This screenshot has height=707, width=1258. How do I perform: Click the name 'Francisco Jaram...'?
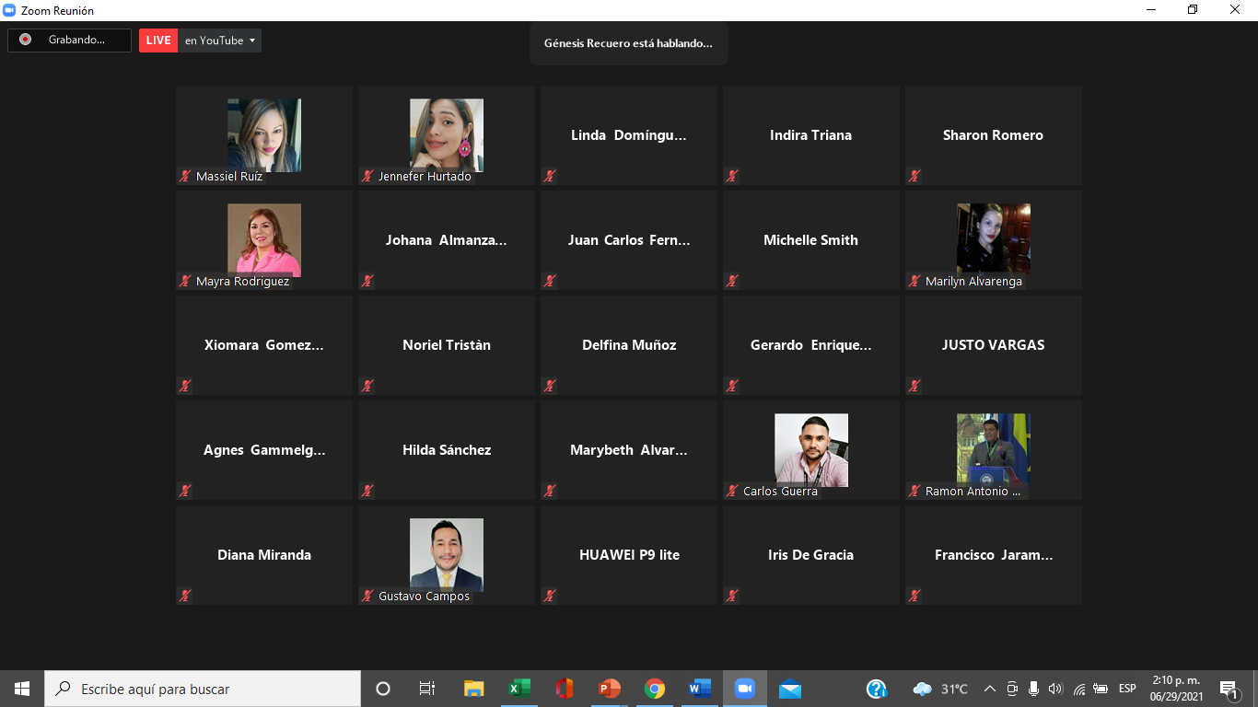click(994, 555)
